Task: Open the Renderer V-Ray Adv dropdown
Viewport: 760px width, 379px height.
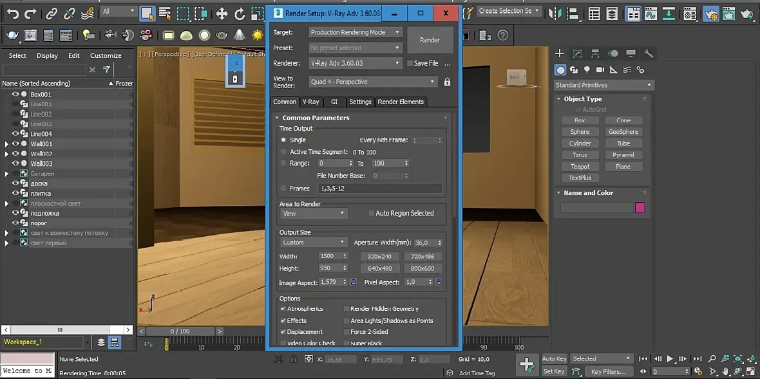Action: [355, 63]
